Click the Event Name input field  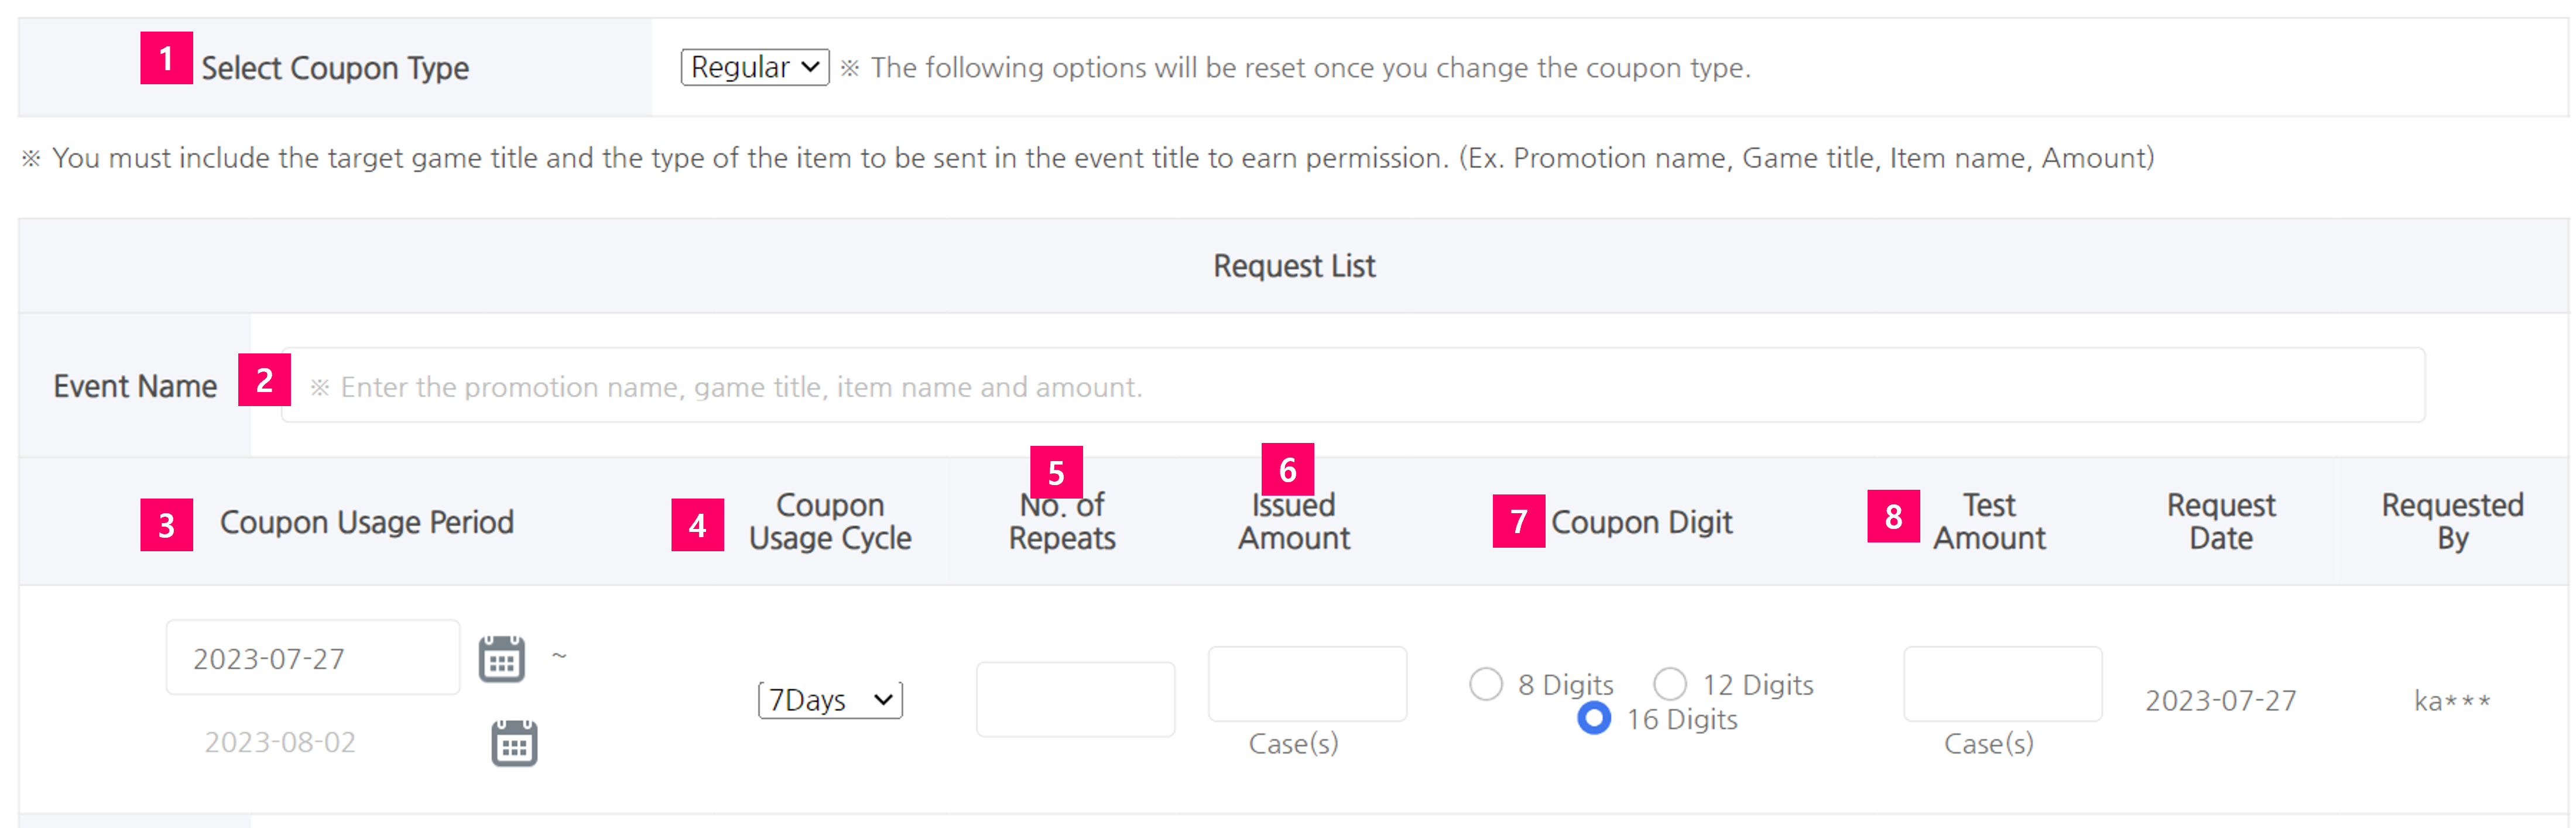click(x=1352, y=385)
